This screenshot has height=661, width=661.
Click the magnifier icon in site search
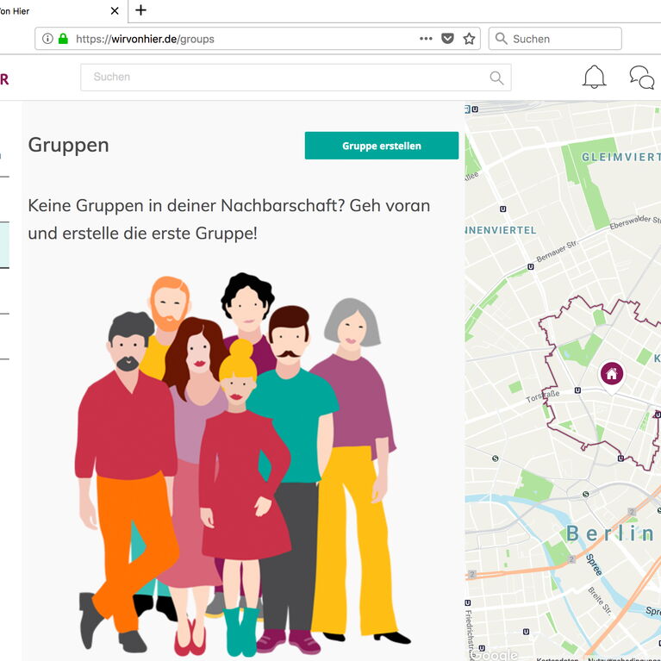496,78
